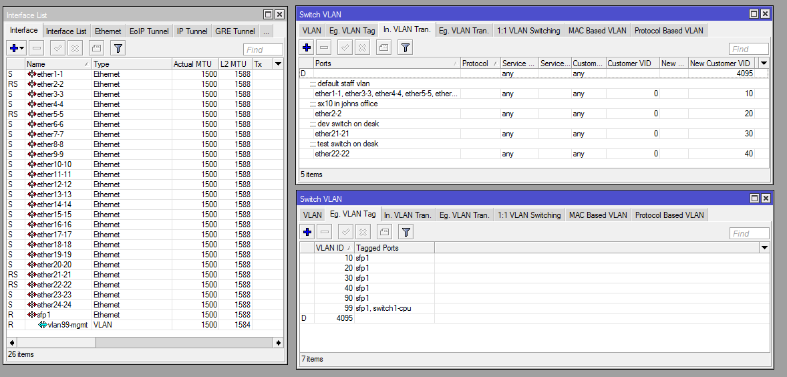Click Find field in lower Switch VLAN window
Screen dimensions: 787x377
coord(750,233)
